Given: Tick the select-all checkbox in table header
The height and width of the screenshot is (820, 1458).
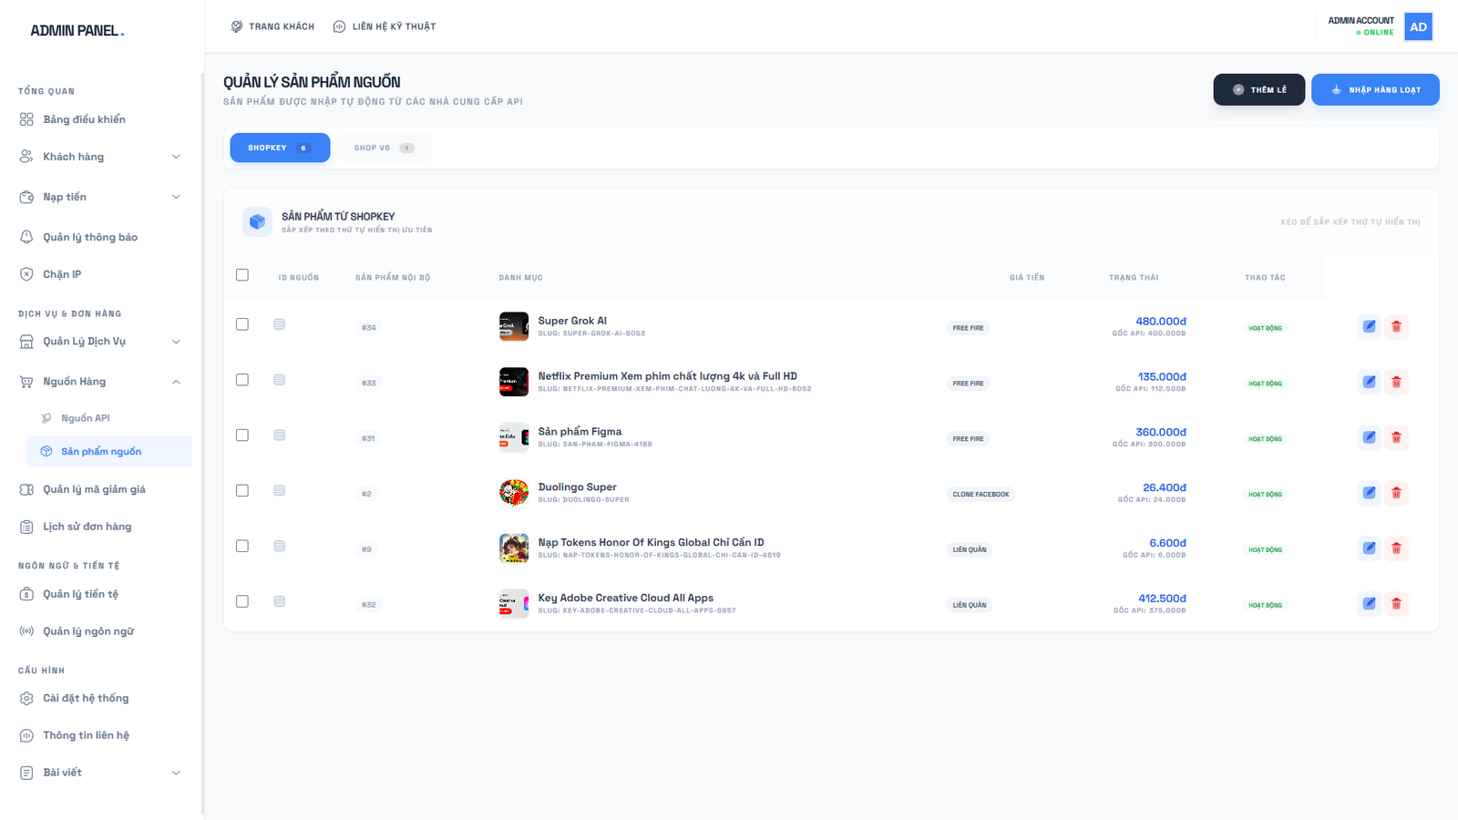Looking at the screenshot, I should [x=242, y=275].
